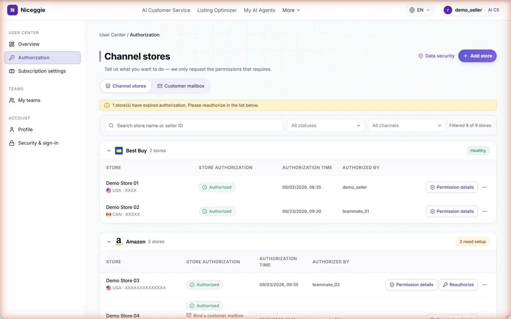Image resolution: width=511 pixels, height=319 pixels.
Task: Open Permission details for Demo Store 02
Action: click(x=452, y=211)
